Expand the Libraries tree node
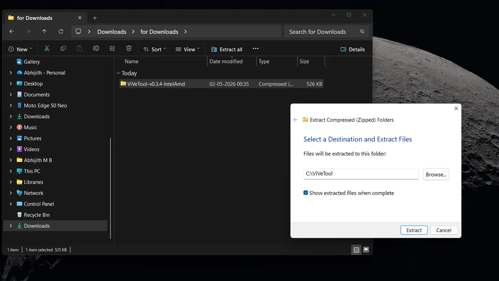Screen dimensions: 499x281 tap(11, 182)
